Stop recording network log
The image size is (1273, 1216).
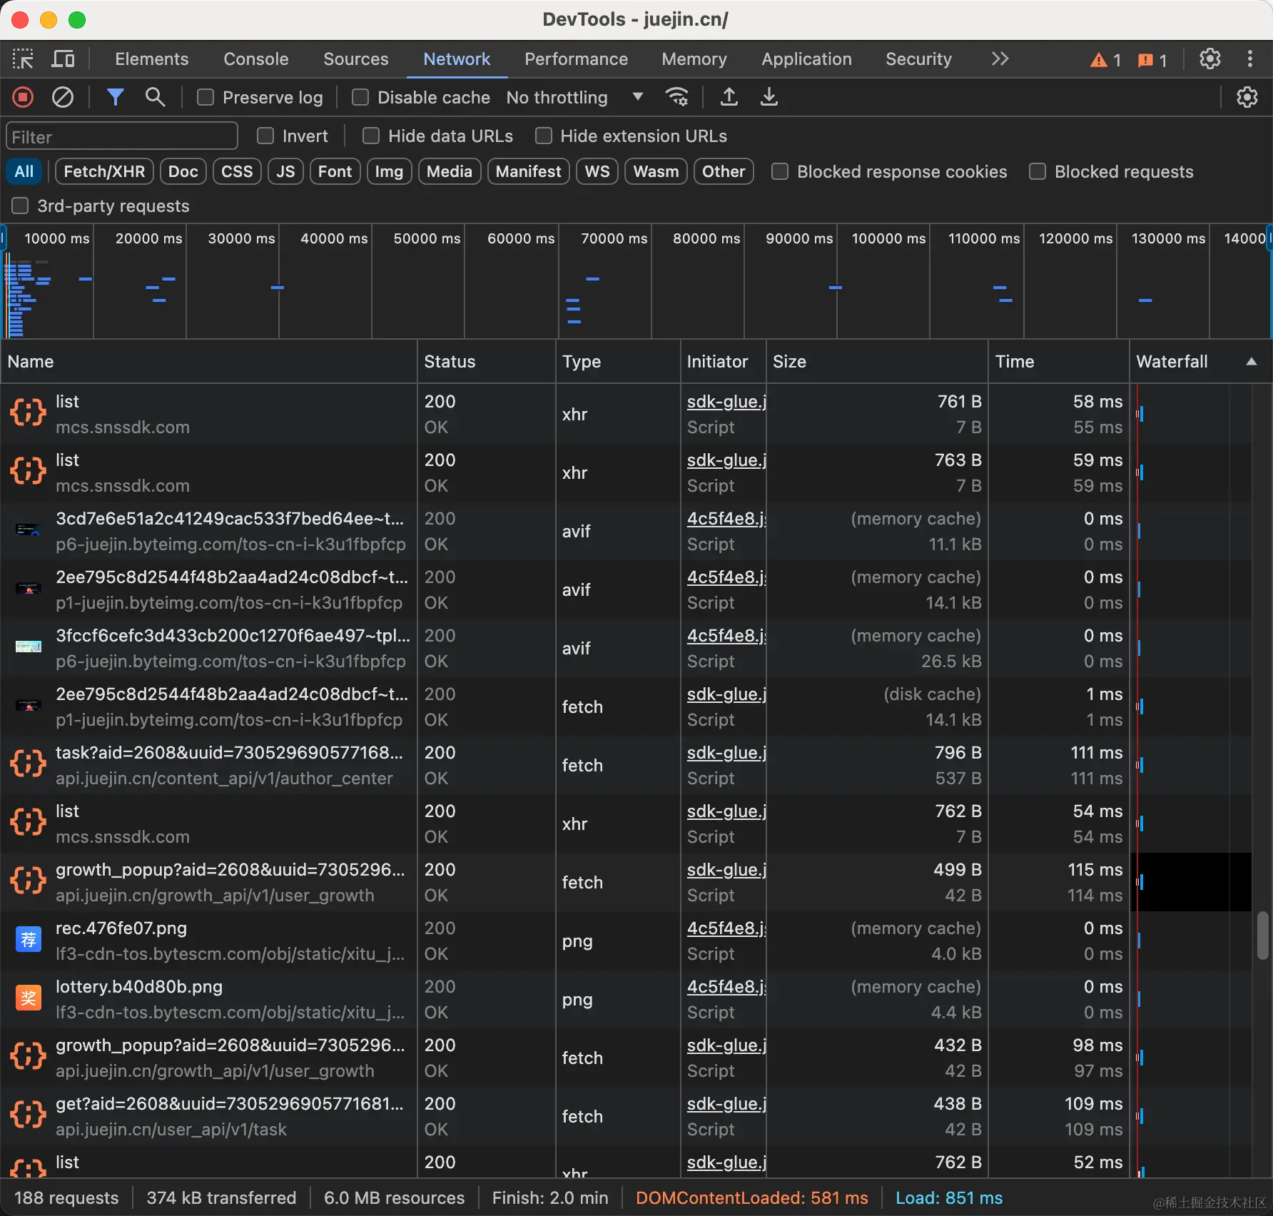pos(23,97)
